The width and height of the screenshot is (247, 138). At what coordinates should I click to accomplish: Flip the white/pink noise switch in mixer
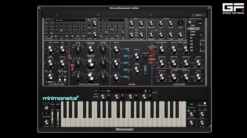pyautogui.click(x=145, y=69)
